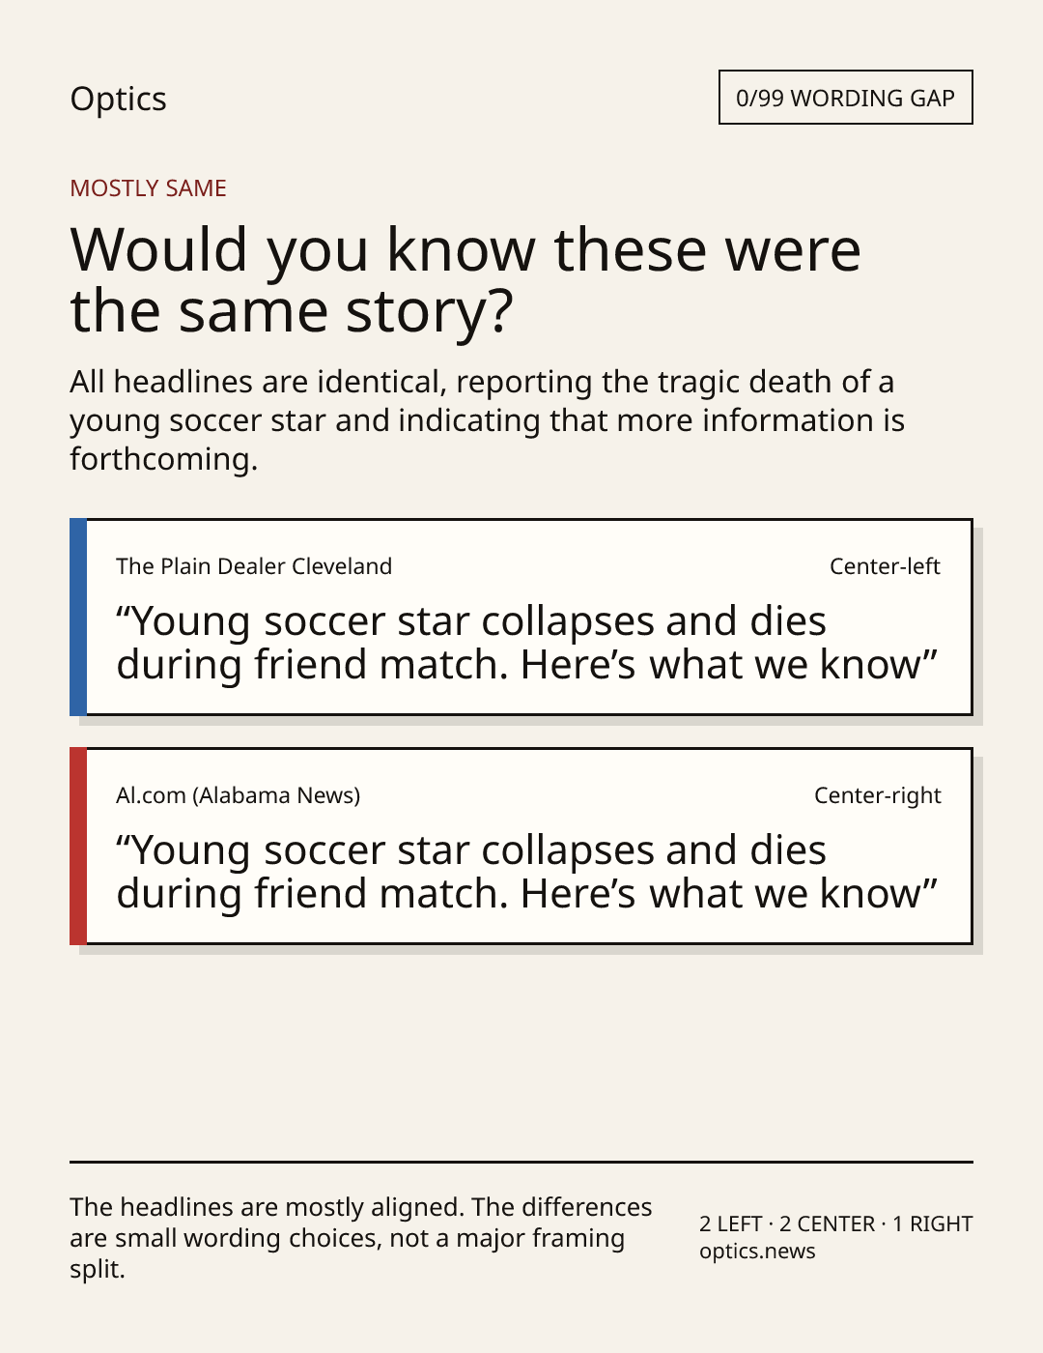Screen dimensions: 1043x1353
Task: Click the footer text about aligned headlines
Action: [x=361, y=1238]
